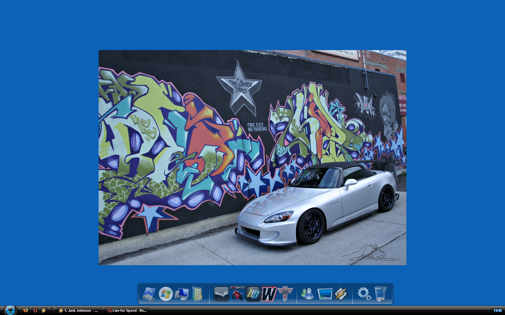Screen dimensions: 505x315
Task: Click the graffiti car wallpaper image
Action: point(252,157)
